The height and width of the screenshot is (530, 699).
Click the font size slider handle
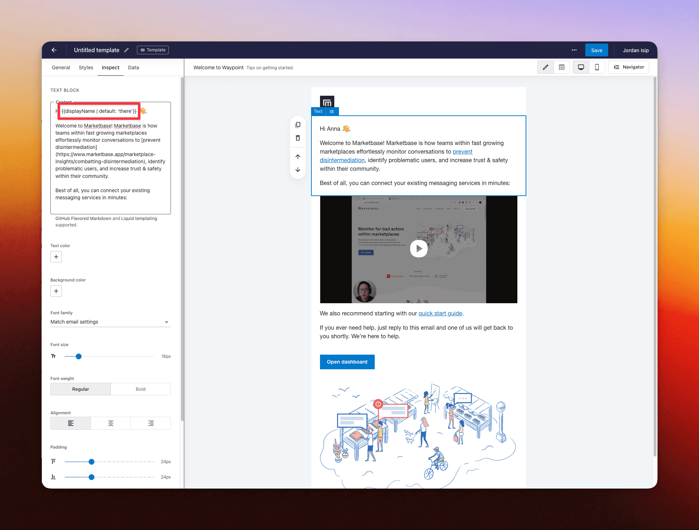[x=79, y=356]
